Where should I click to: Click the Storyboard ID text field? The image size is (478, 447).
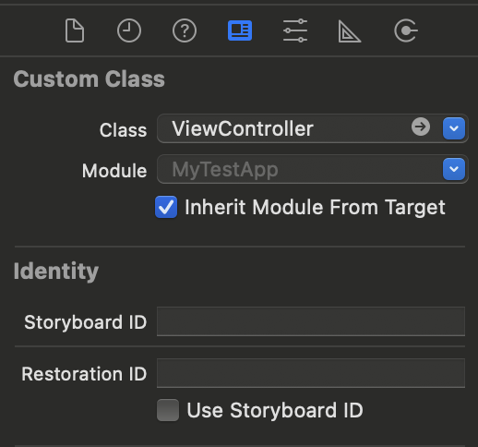[311, 321]
